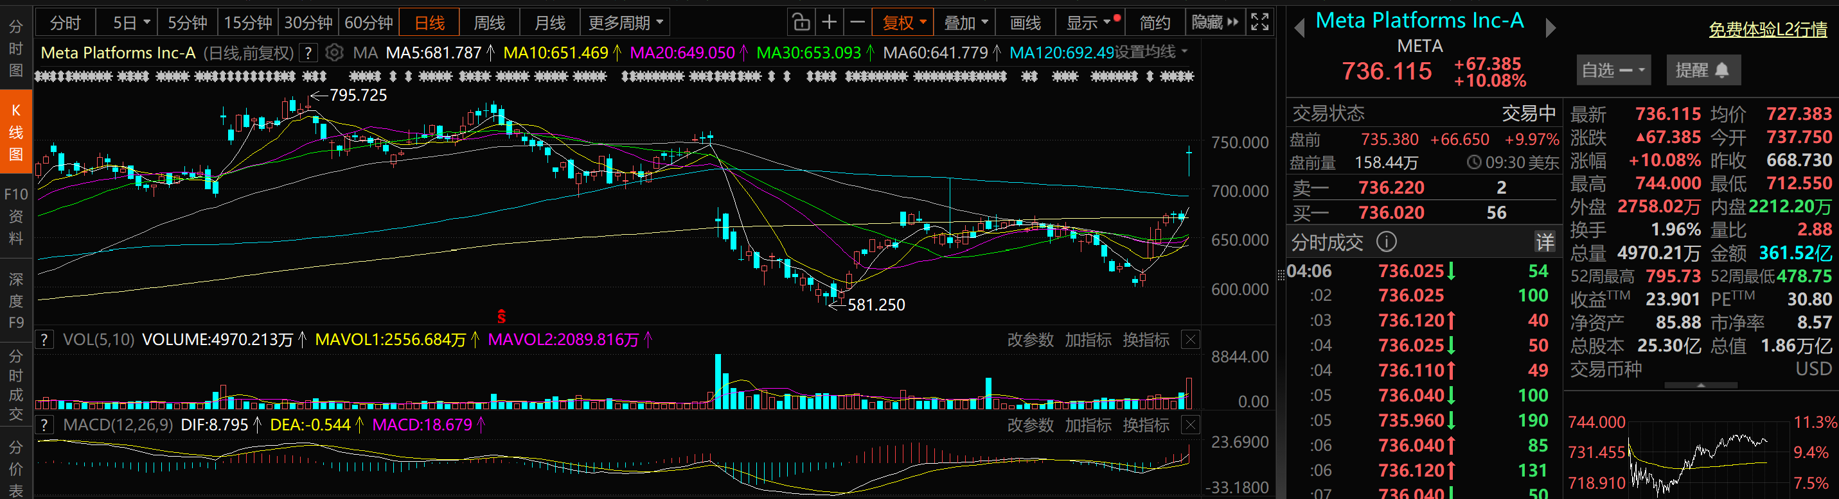This screenshot has height=499, width=1839.
Task: Open F10资料 sidebar item
Action: 15,216
